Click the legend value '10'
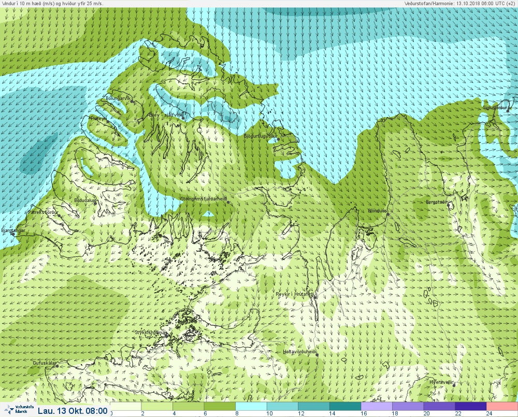518x417 pixels. 269,413
